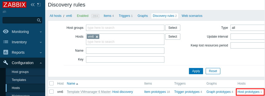Toggle sidebar hide mode icon
Screen dimensions: 265x96
pyautogui.click(x=39, y=4)
